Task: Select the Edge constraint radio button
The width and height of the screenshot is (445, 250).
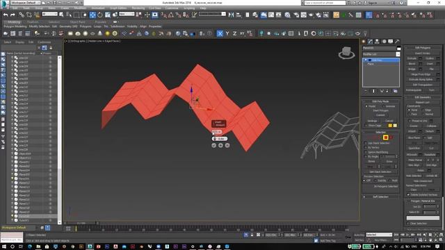Action: pos(423,110)
